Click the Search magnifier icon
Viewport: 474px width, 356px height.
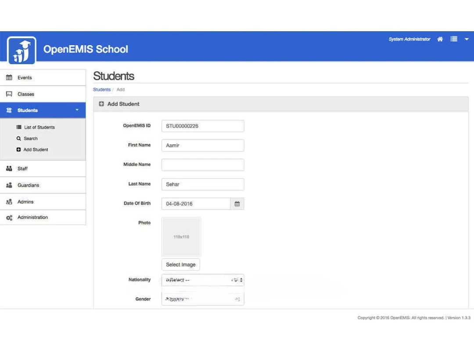point(19,138)
